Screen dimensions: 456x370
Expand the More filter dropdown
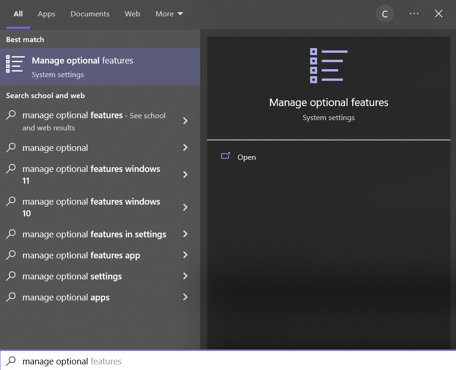pos(169,14)
